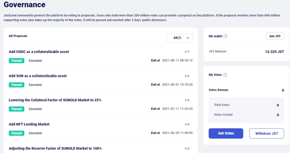This screenshot has width=290, height=153.
Task: Click the Passed badge on proposal #6
Action: click(x=17, y=85)
